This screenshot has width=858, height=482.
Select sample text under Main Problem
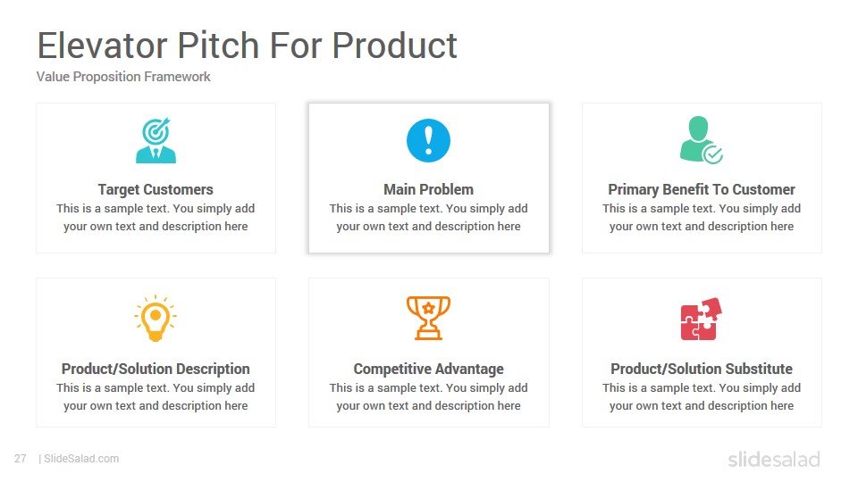pos(428,218)
